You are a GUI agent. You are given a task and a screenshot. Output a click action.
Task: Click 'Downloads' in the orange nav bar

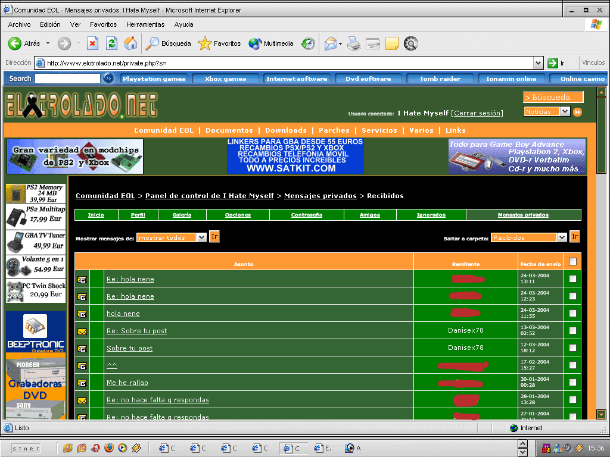coord(285,130)
